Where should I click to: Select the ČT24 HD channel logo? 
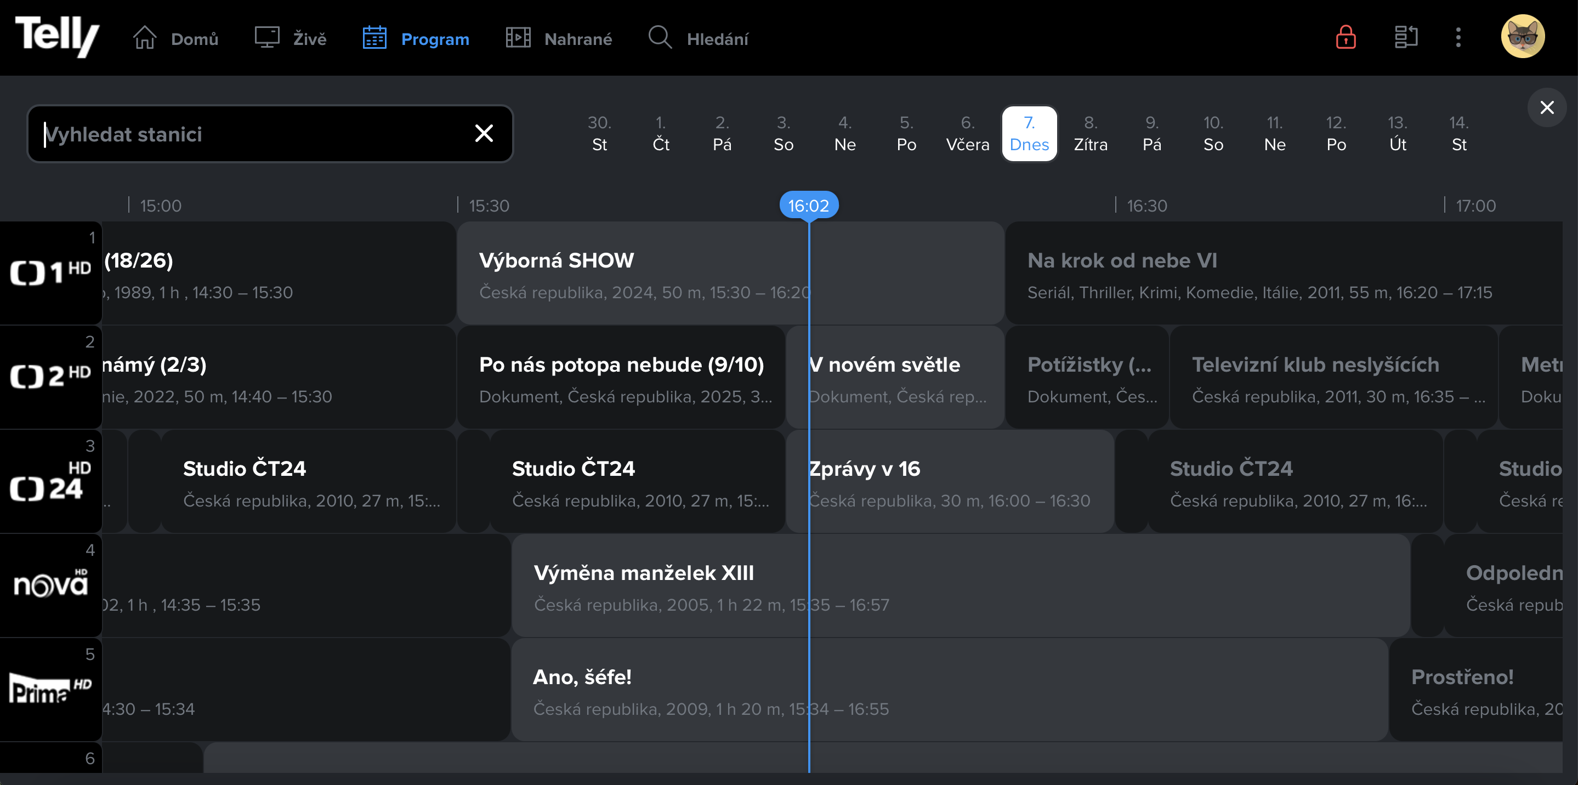click(50, 481)
